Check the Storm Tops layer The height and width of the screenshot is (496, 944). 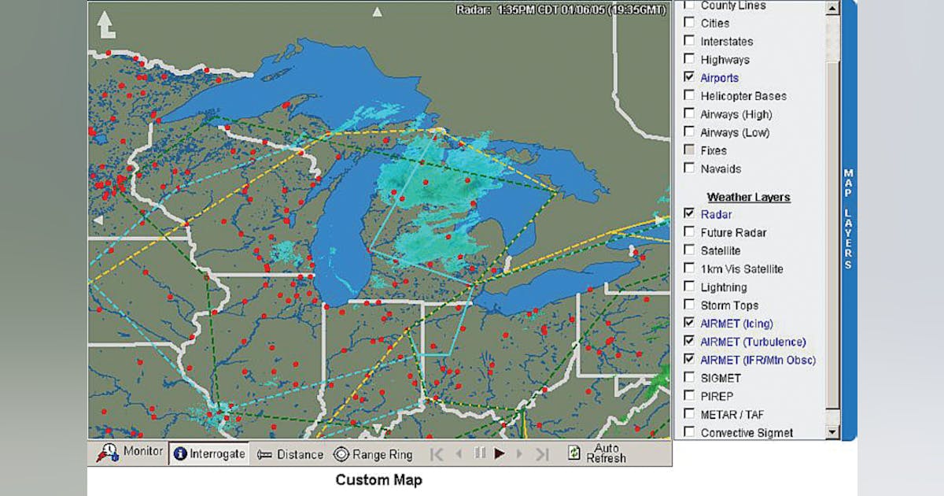[x=689, y=305]
